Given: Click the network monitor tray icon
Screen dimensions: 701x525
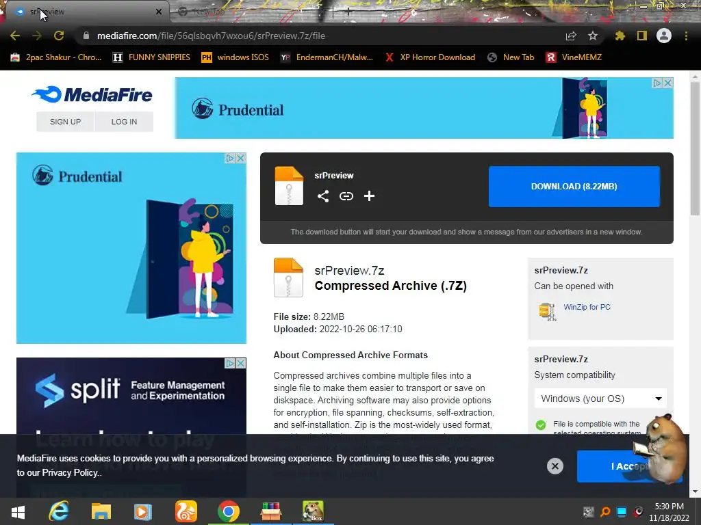Looking at the screenshot, I should 622,511.
